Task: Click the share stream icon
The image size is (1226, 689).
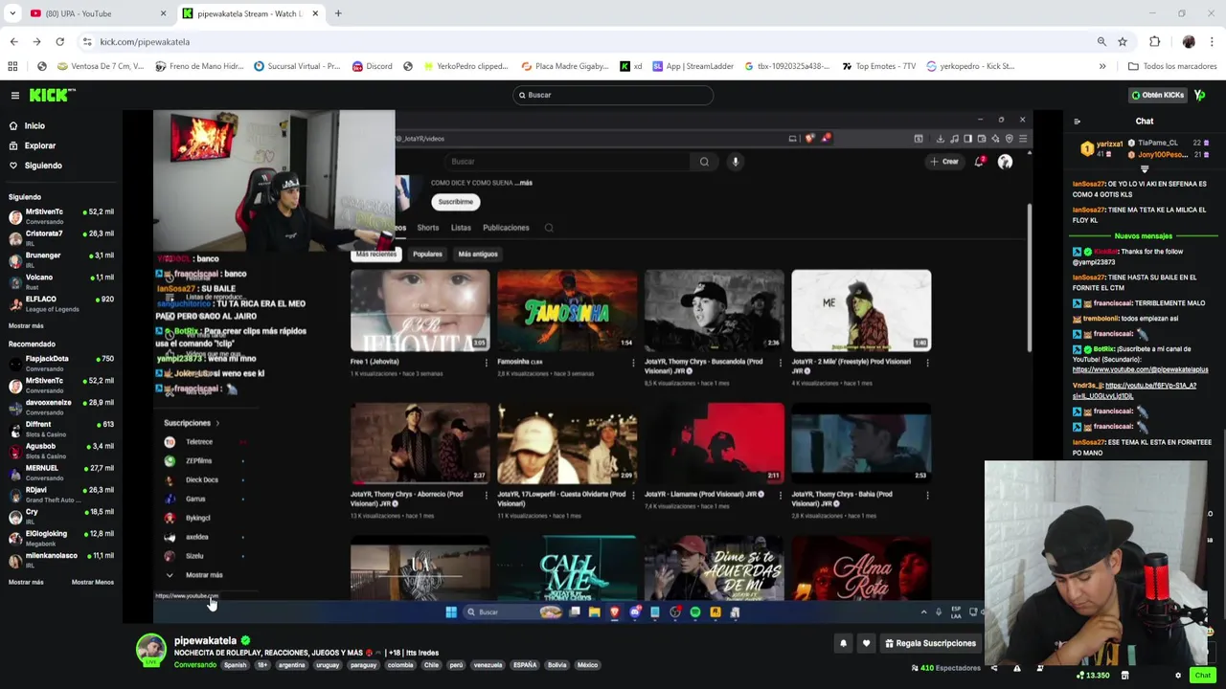Action: [993, 668]
